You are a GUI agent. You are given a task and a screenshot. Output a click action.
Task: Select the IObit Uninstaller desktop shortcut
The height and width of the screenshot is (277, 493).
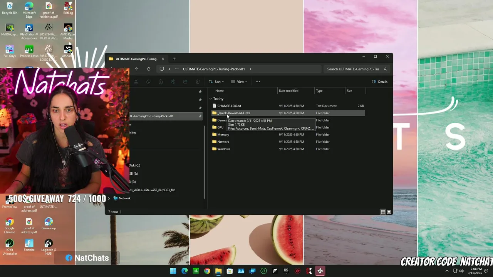10,247
